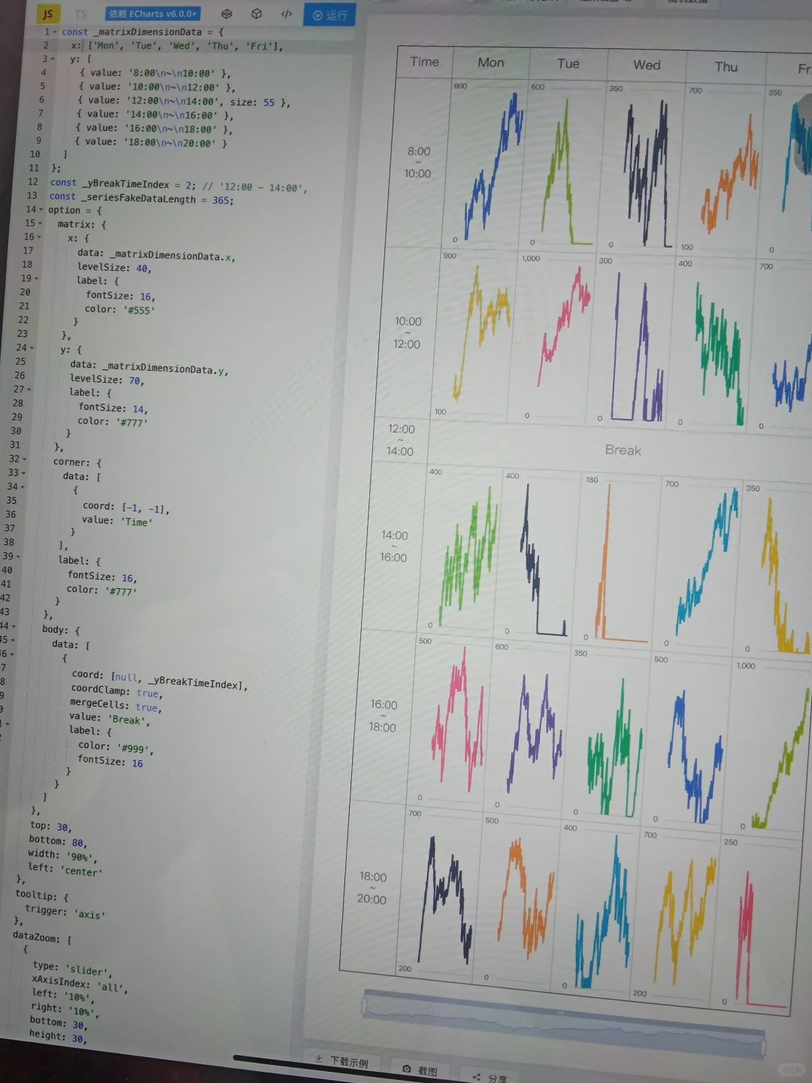812x1083 pixels.
Task: Click the share icon
Action: point(476,1076)
